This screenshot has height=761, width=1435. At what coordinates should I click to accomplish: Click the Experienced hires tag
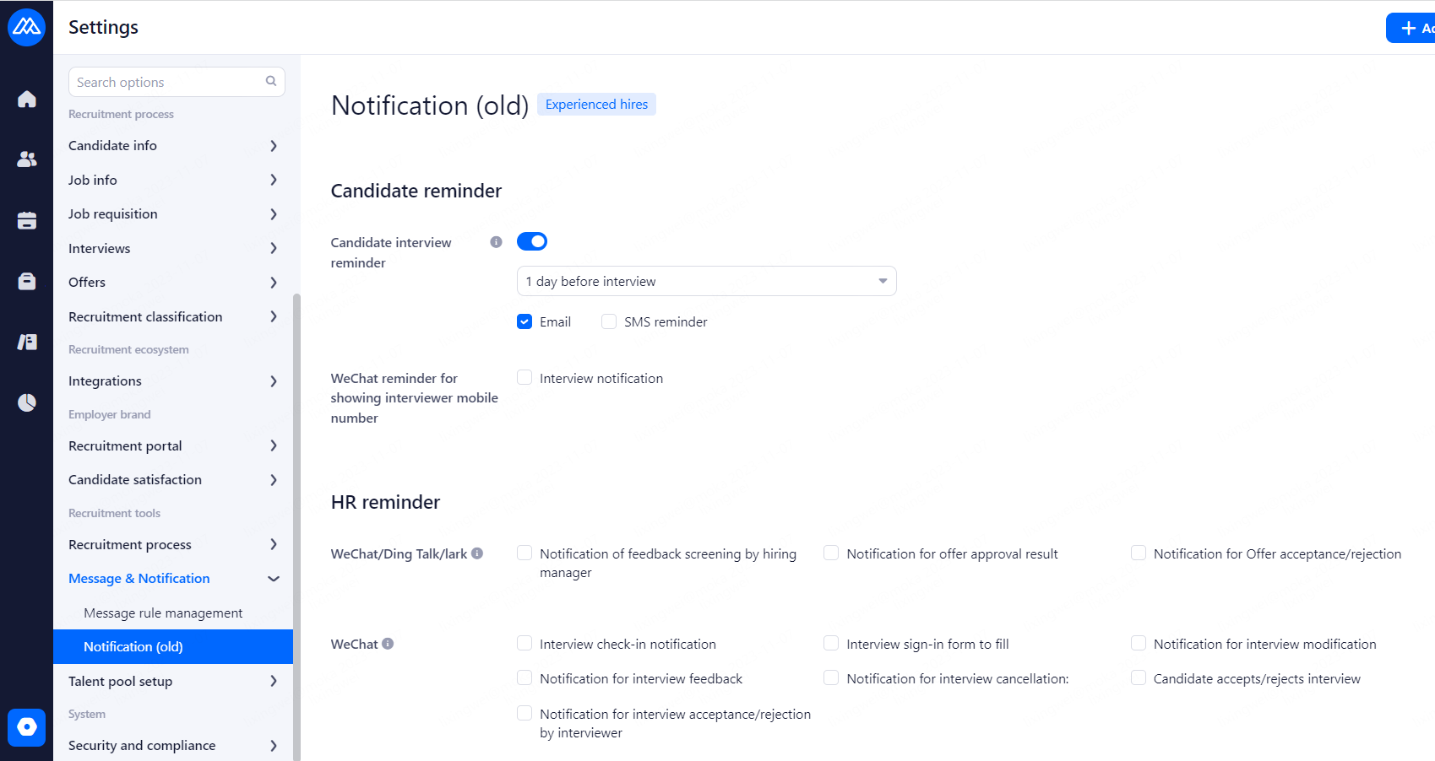click(x=596, y=105)
